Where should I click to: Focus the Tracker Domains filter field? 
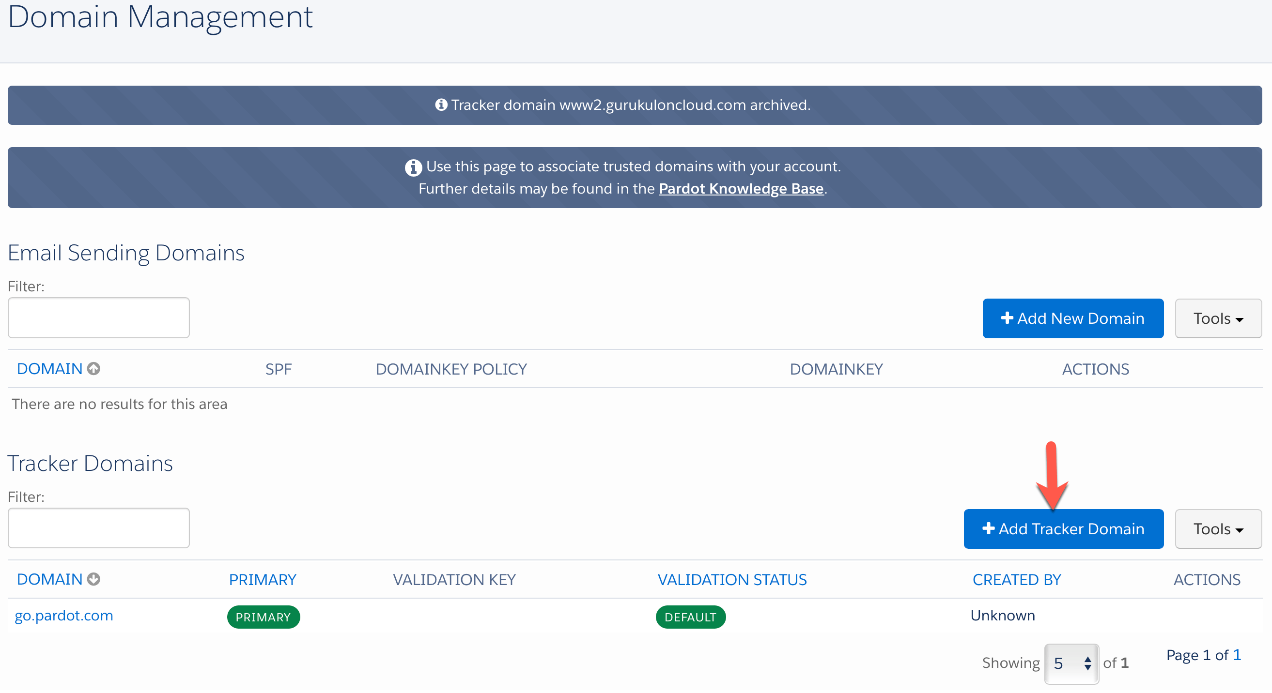(99, 528)
